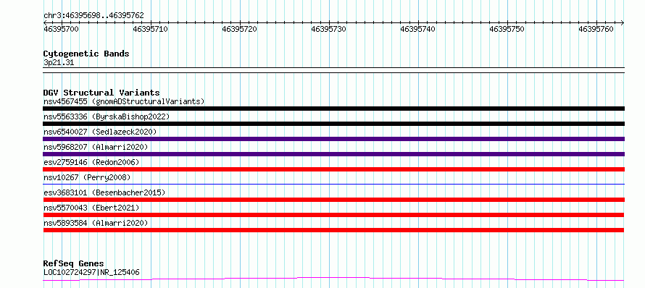This screenshot has height=288, width=645.
Task: Open esv2759146 (Redon2006) label
Action: tap(91, 162)
